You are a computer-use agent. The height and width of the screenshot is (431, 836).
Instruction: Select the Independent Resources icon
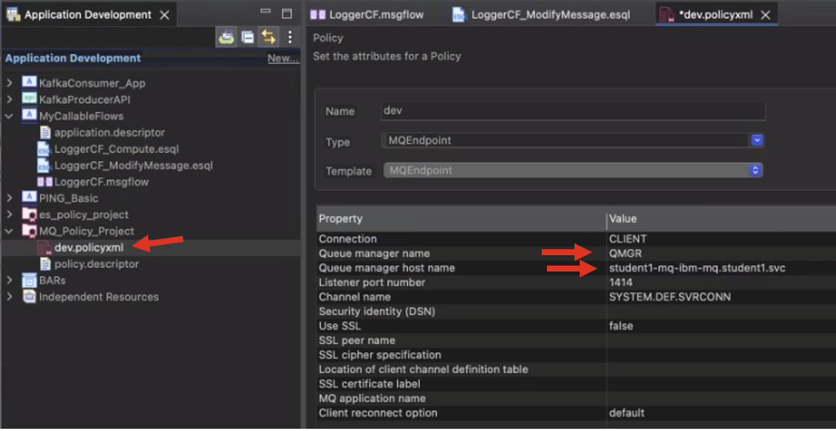click(30, 297)
